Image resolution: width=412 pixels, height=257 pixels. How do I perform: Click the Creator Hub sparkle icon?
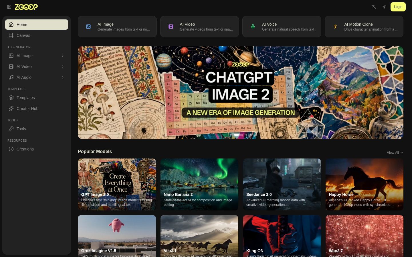(11, 109)
